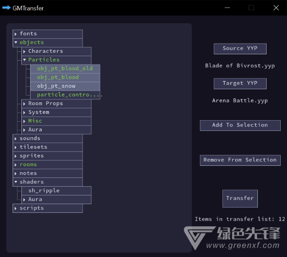
Task: Select the particle_contro... item
Action: [65, 95]
